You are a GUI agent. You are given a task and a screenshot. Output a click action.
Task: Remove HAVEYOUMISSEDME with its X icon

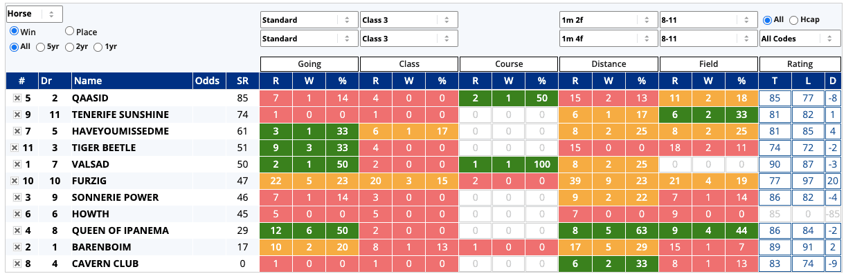[x=17, y=131]
